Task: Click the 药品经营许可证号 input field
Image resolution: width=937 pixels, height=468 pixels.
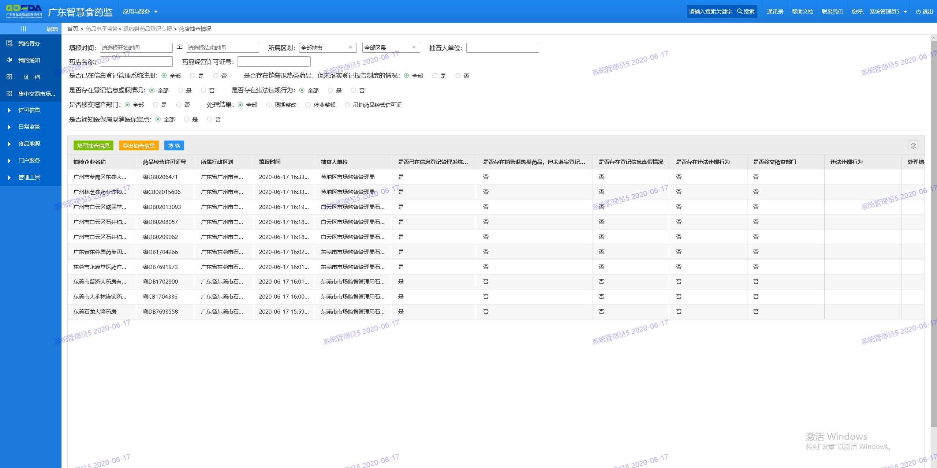Action: (274, 61)
